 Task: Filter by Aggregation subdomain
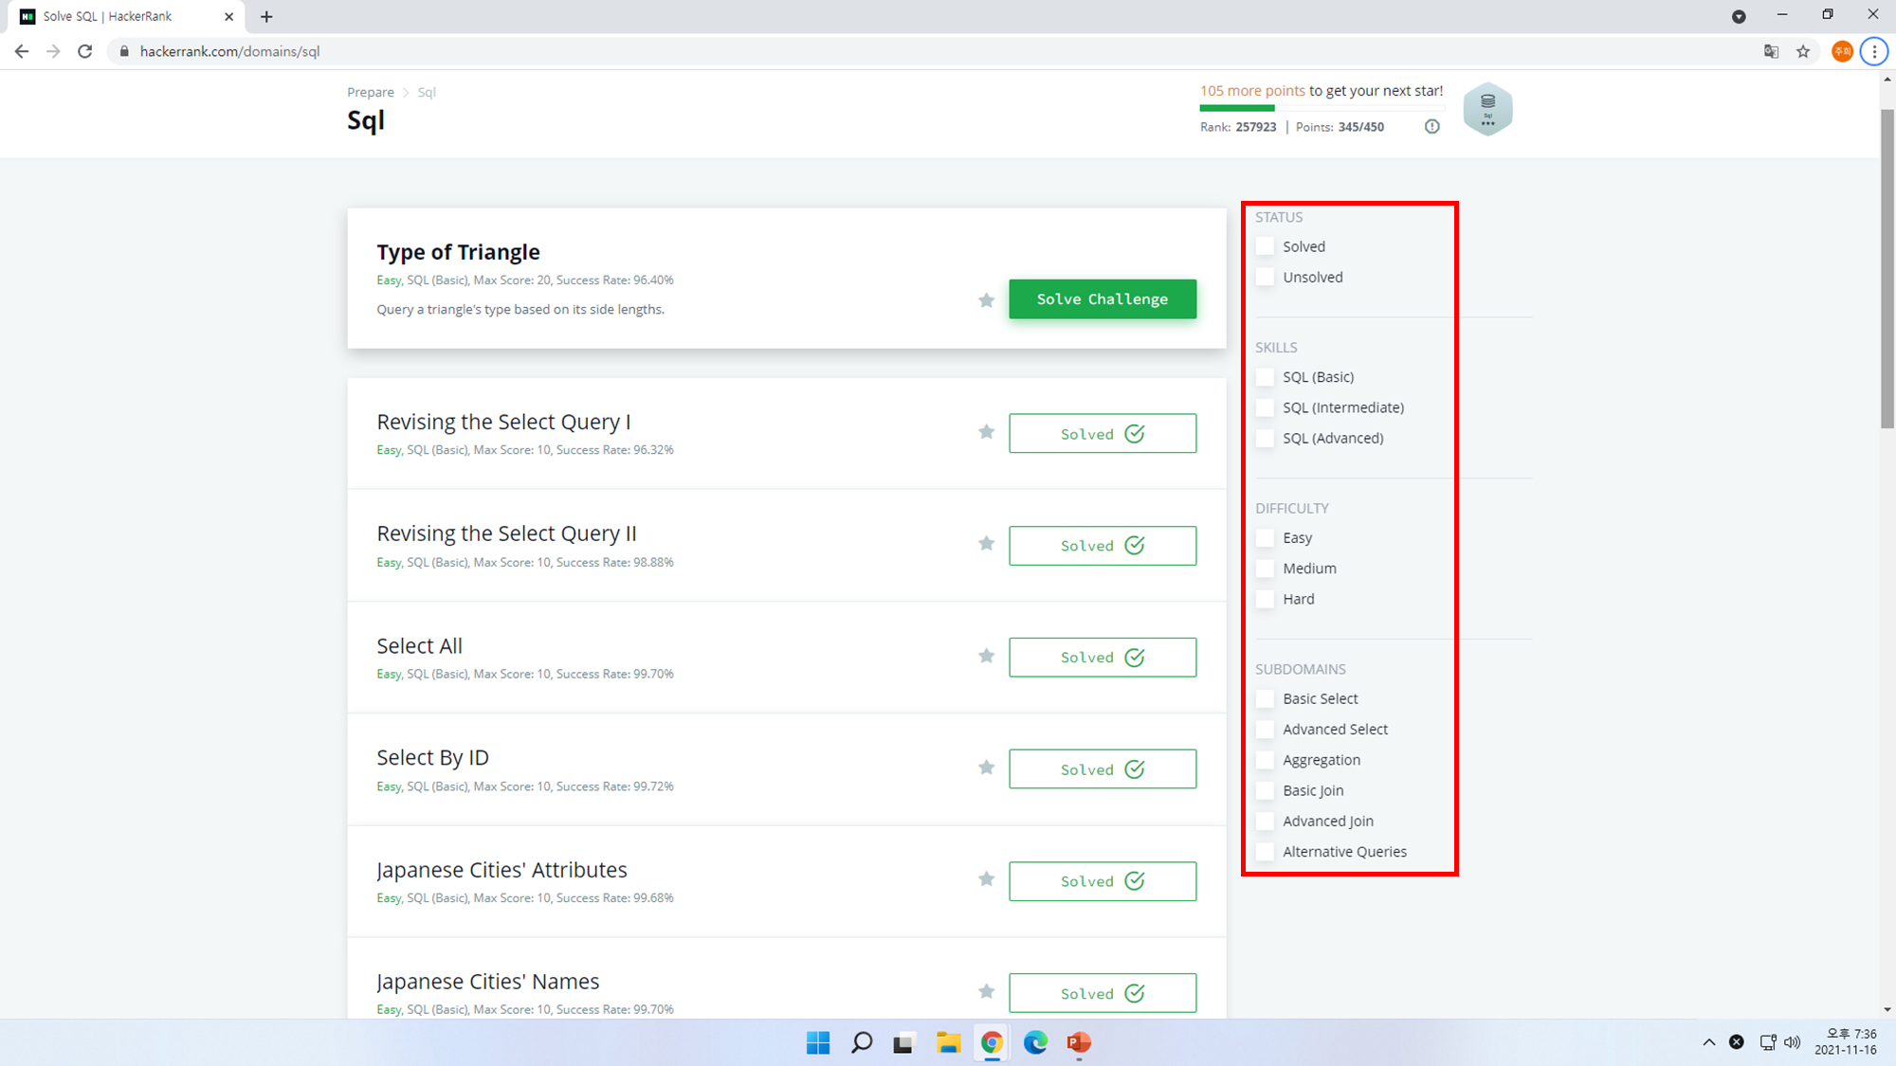(x=1265, y=760)
